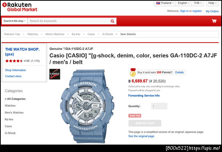Click the gold points medal icon
The height and width of the screenshot is (152, 222).
tap(133, 73)
